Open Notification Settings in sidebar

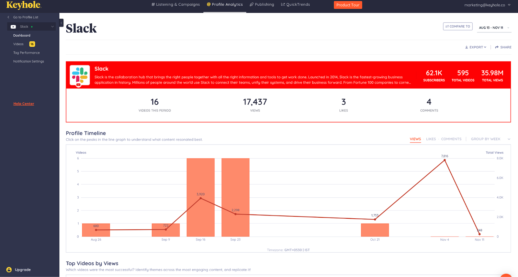tap(28, 61)
